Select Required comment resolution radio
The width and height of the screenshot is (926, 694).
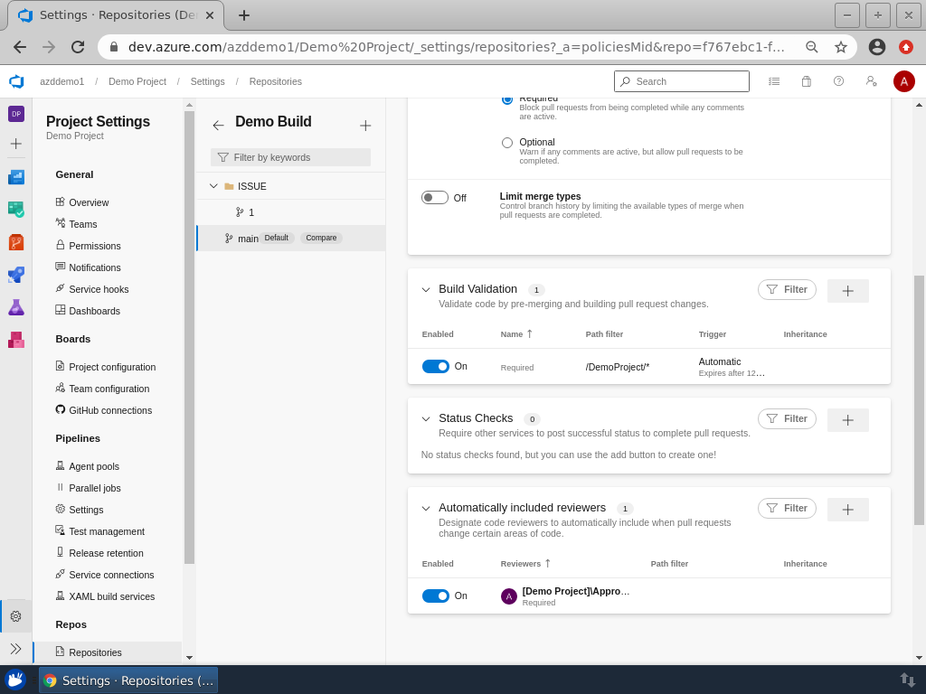[x=506, y=99]
